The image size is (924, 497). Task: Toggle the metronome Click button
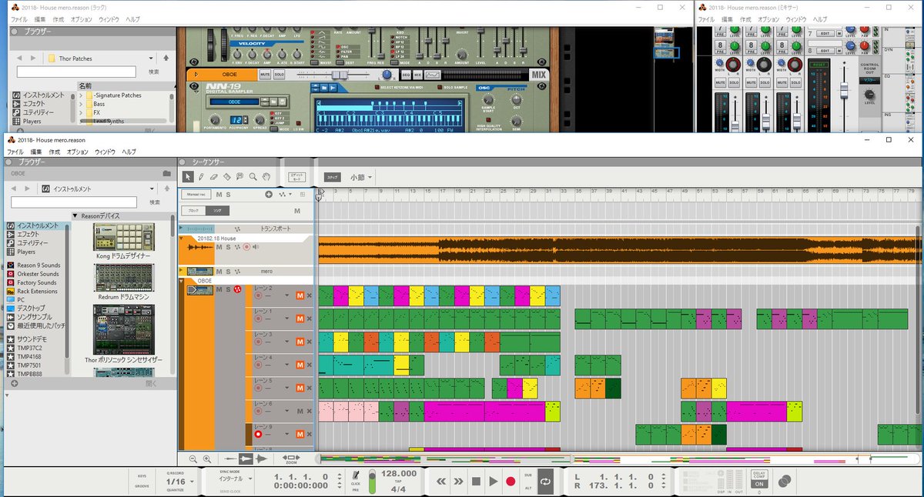(356, 476)
